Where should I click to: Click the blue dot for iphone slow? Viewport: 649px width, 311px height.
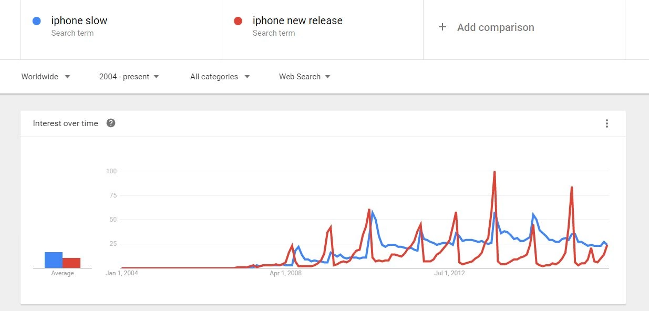(37, 21)
